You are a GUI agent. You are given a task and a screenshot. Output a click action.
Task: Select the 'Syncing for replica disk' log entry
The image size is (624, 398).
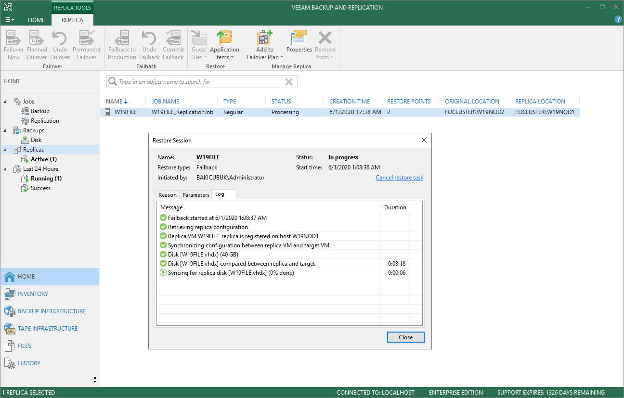(289, 273)
